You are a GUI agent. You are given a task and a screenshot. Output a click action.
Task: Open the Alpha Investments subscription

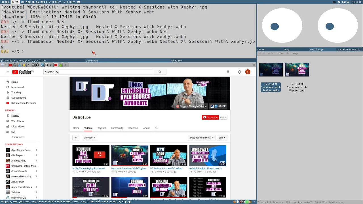[x=22, y=187]
